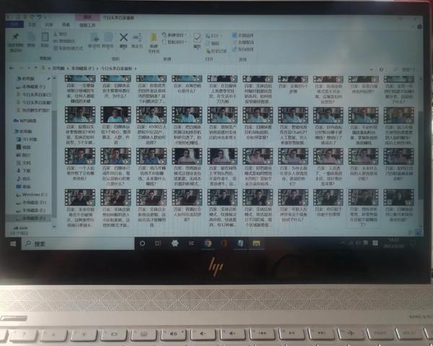433x346 pixels.
Task: Click the search box in Explorer
Action: [405, 69]
